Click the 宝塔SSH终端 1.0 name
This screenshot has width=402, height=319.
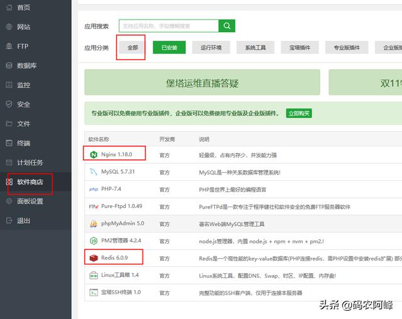pyautogui.click(x=121, y=292)
